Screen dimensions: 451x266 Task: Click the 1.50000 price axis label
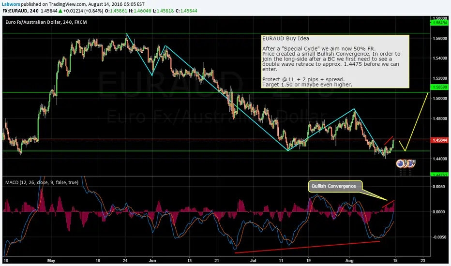click(440, 98)
